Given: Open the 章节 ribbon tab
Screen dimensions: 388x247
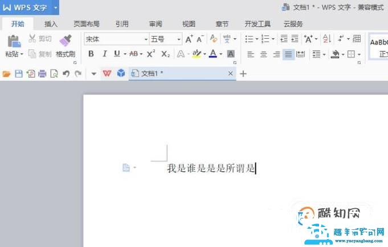Looking at the screenshot, I should pyautogui.click(x=222, y=24).
